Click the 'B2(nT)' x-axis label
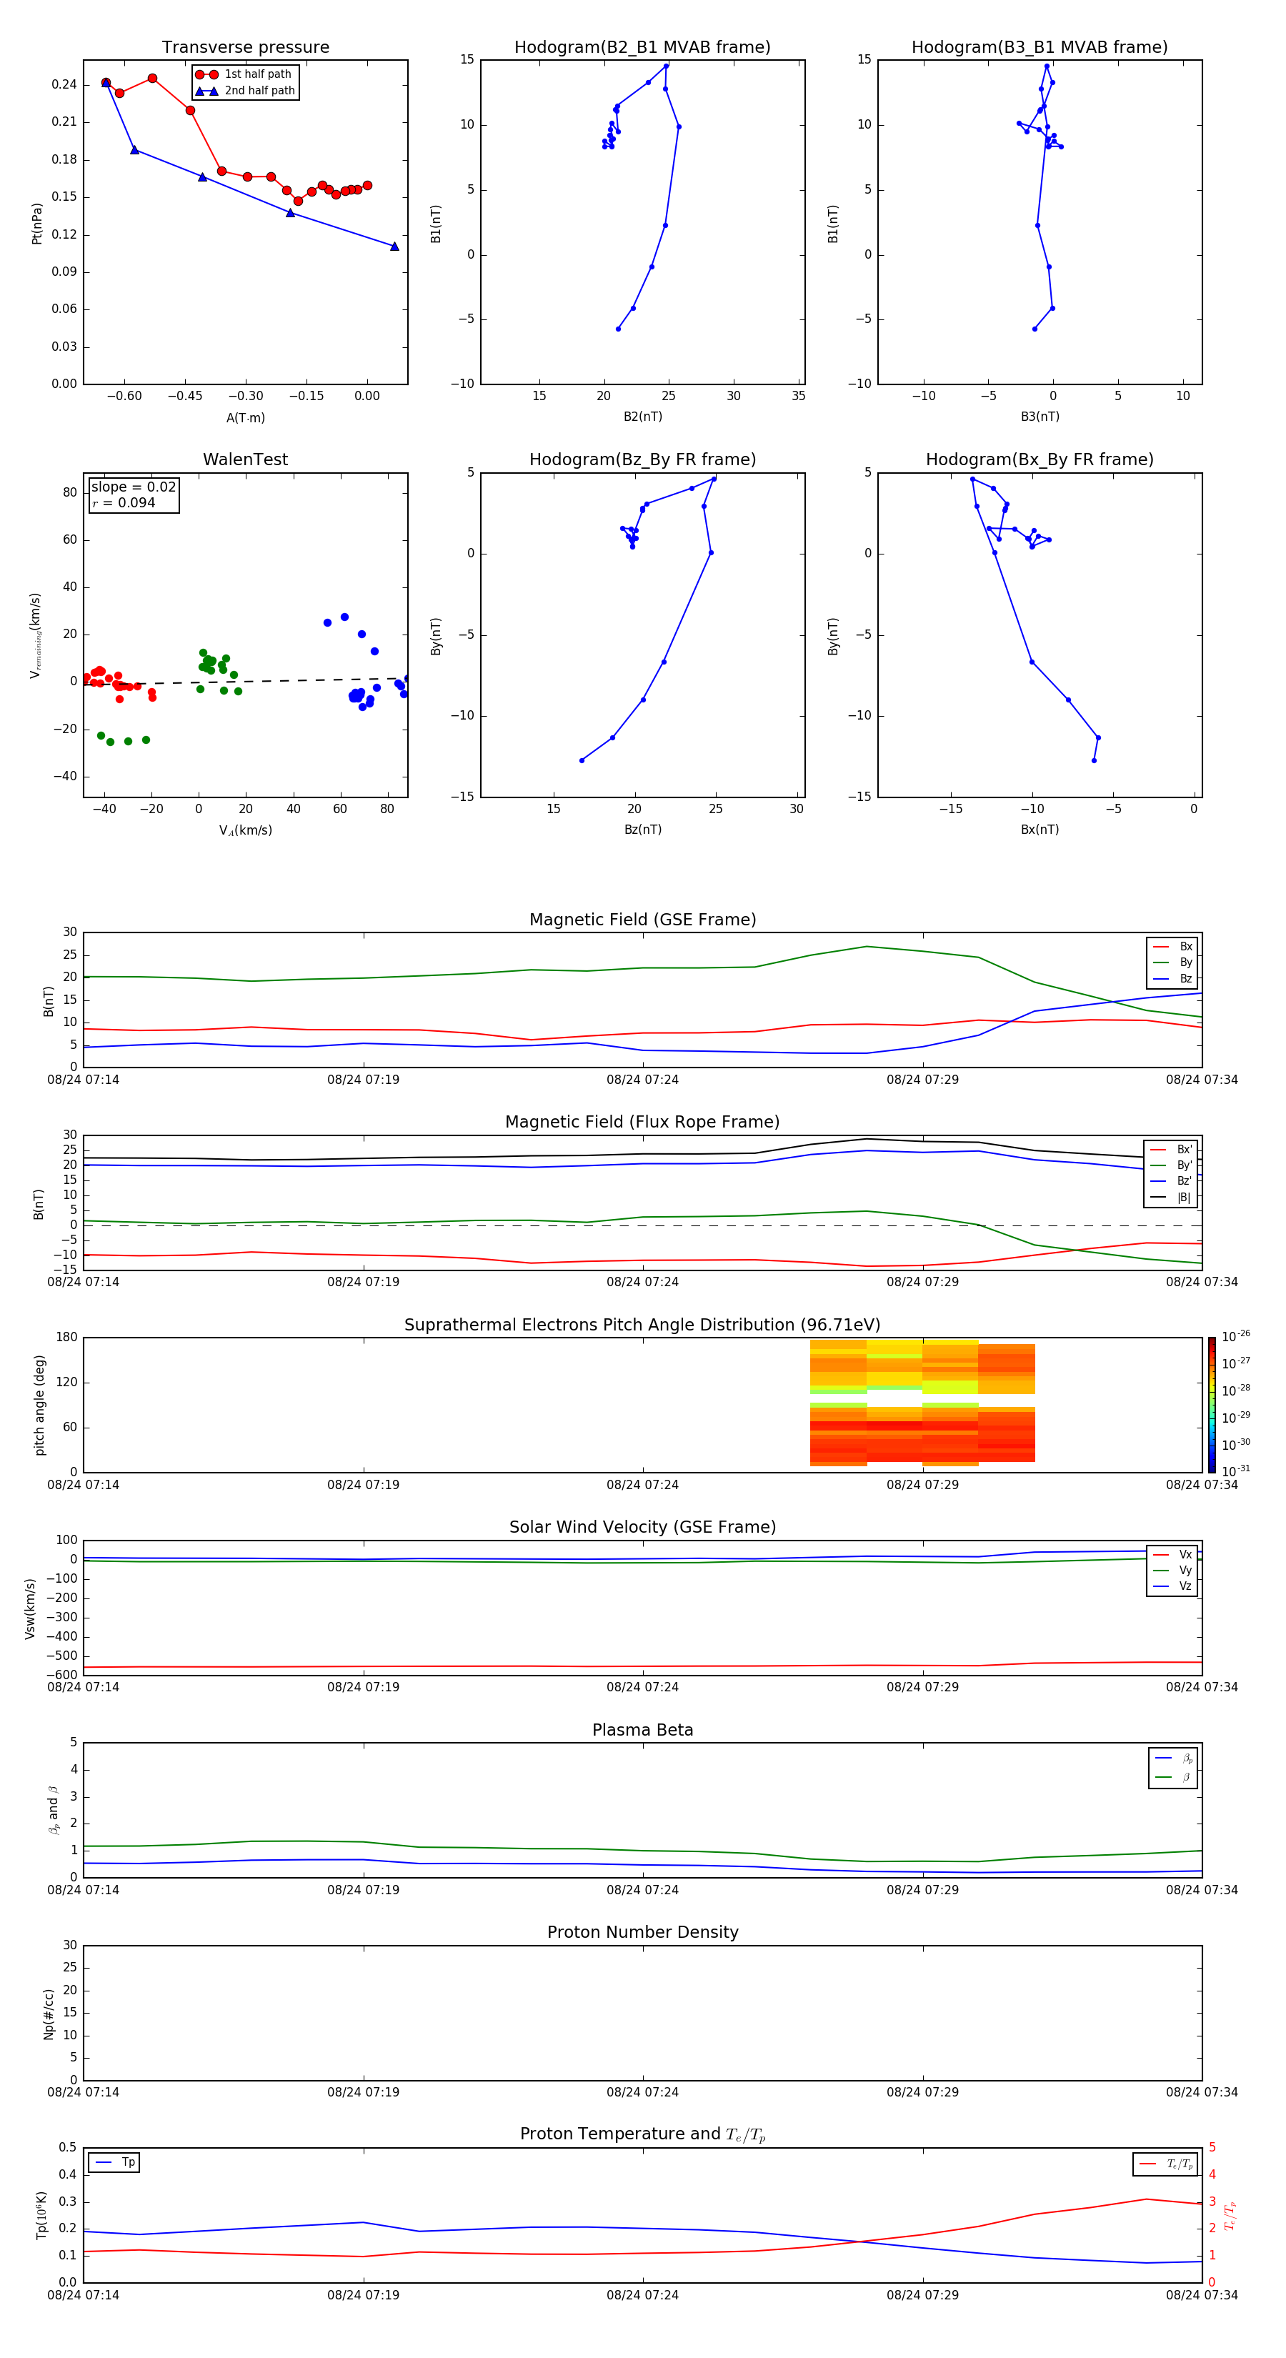Image resolution: width=1286 pixels, height=2358 pixels. (x=642, y=417)
